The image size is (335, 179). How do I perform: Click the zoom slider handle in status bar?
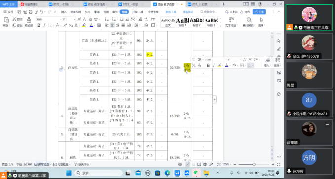pos(254,164)
